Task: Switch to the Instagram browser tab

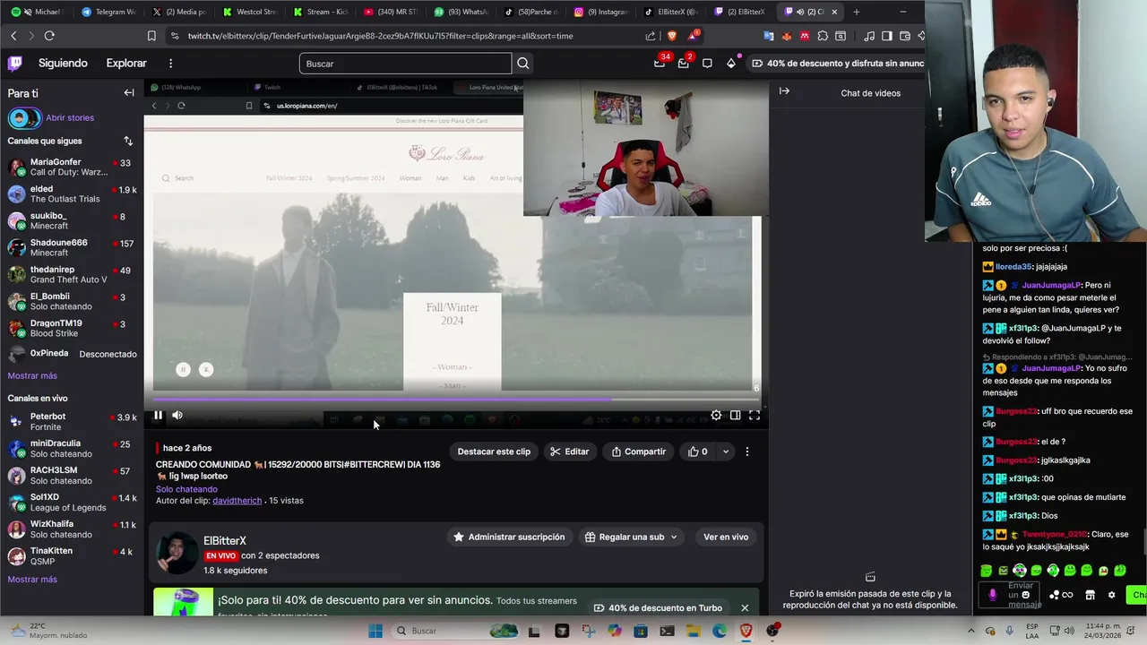Action: point(601,12)
